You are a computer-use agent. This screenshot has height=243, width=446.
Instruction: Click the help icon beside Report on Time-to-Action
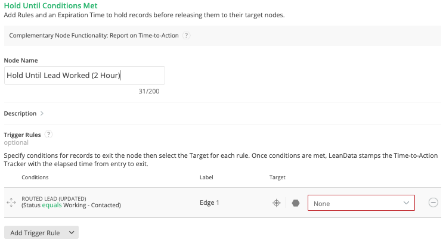[186, 36]
